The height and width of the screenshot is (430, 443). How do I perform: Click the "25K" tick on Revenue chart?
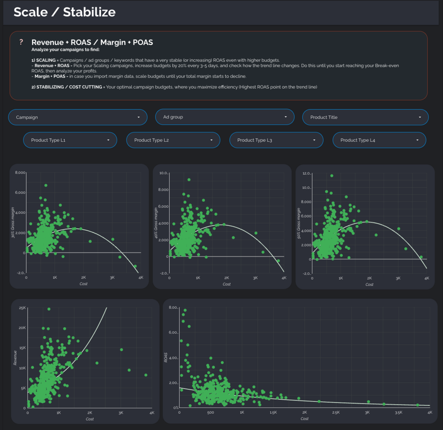pos(22,308)
